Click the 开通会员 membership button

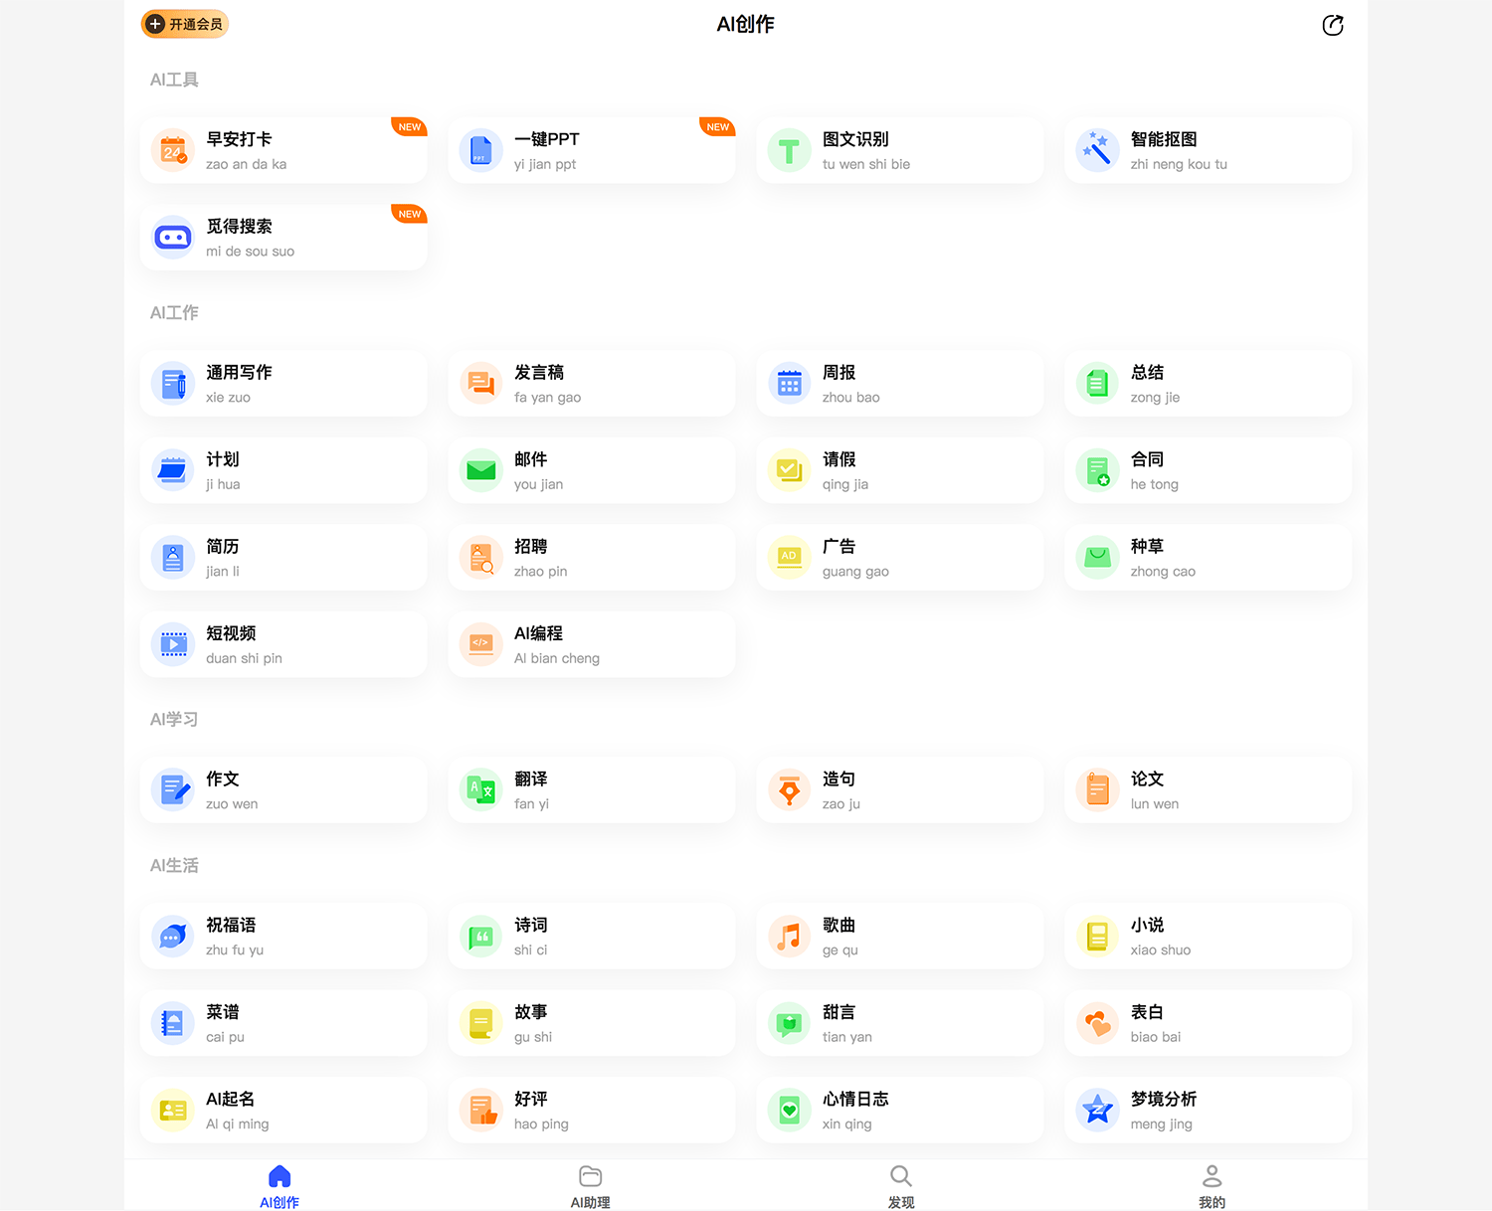coord(185,24)
